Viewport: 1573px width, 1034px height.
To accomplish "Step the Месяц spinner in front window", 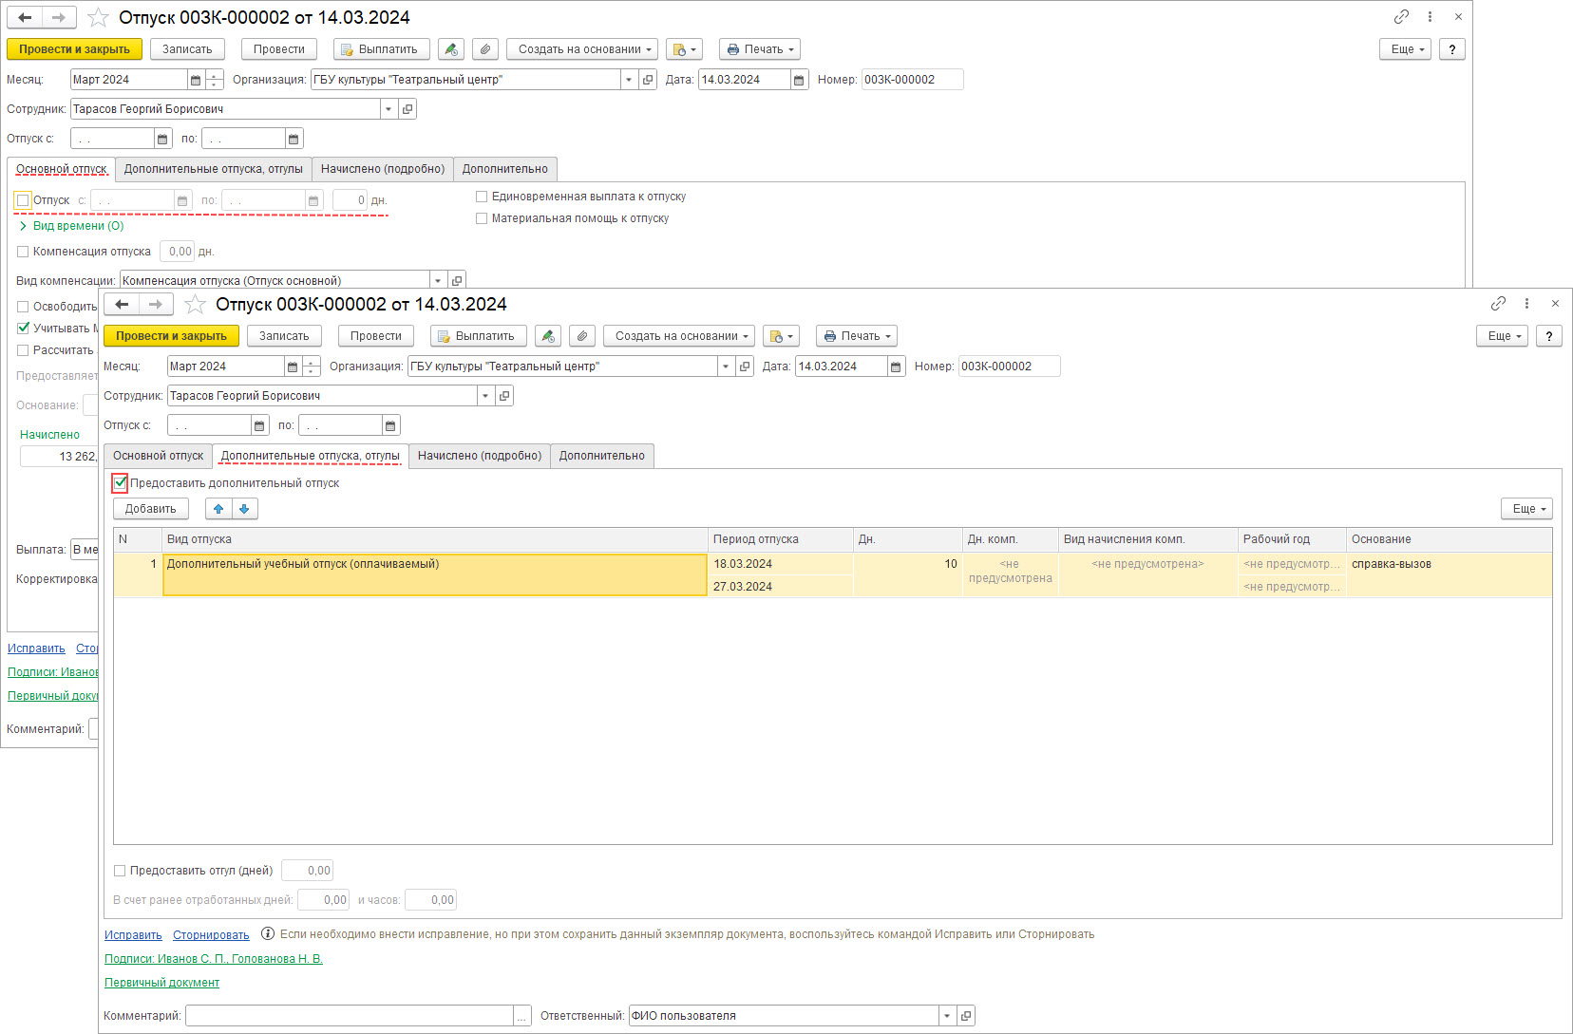I will click(312, 367).
